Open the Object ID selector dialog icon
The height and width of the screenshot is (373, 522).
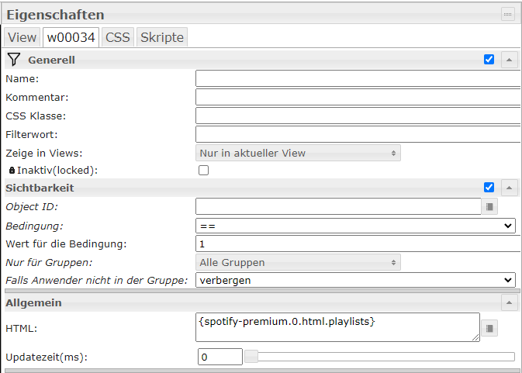click(x=489, y=206)
